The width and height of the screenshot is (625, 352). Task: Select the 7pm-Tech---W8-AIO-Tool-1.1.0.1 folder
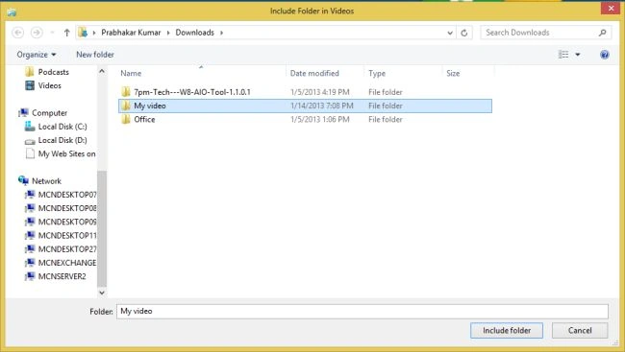(192, 92)
